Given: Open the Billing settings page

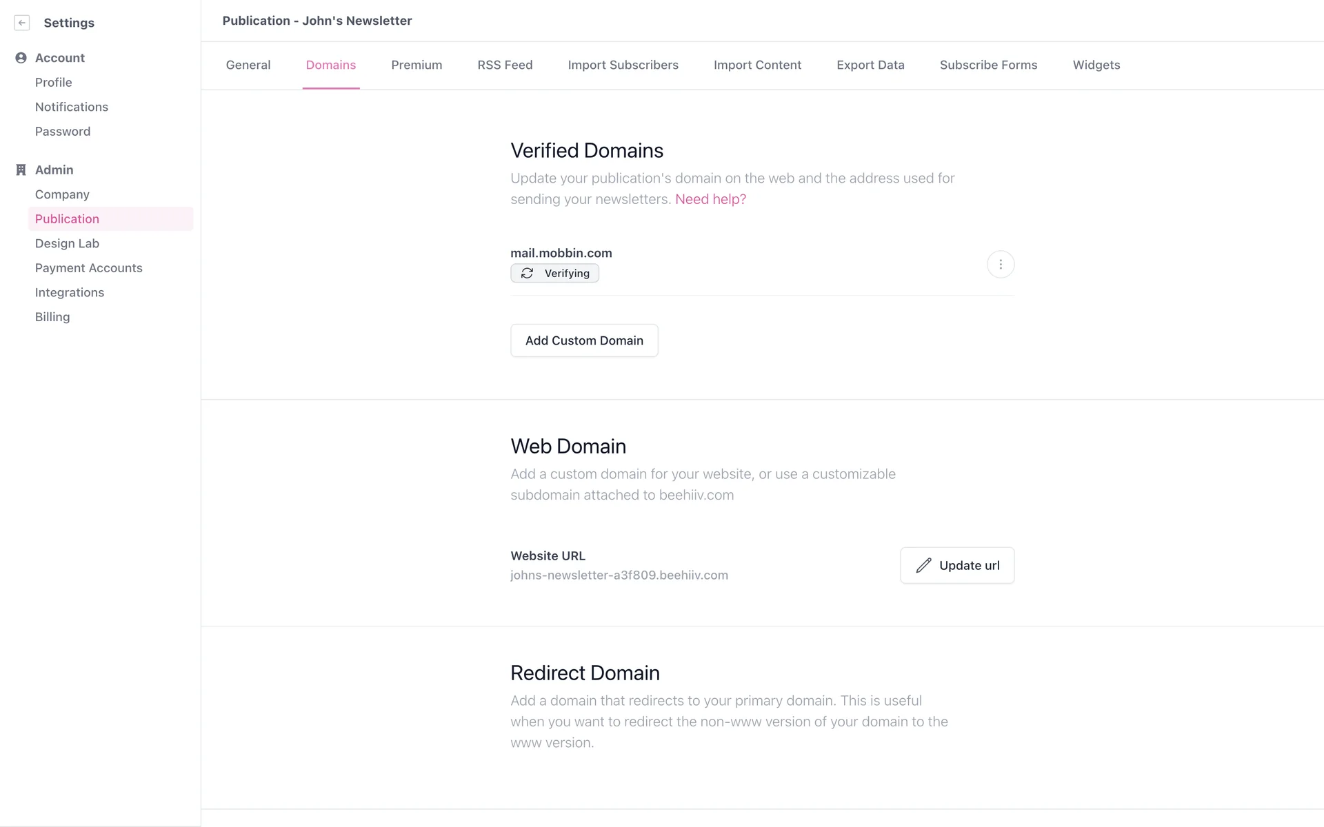Looking at the screenshot, I should (52, 317).
